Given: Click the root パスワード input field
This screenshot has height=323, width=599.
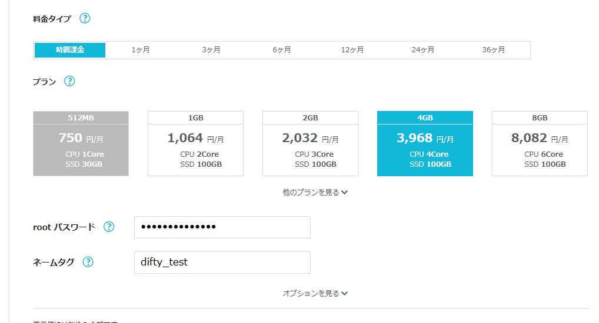Looking at the screenshot, I should tap(222, 227).
